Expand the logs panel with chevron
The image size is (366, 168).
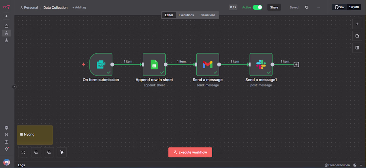361,165
